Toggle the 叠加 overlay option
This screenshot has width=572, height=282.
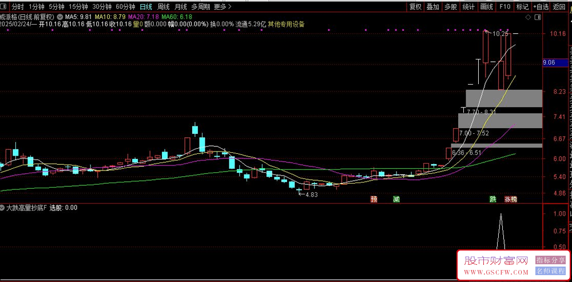pyautogui.click(x=433, y=7)
